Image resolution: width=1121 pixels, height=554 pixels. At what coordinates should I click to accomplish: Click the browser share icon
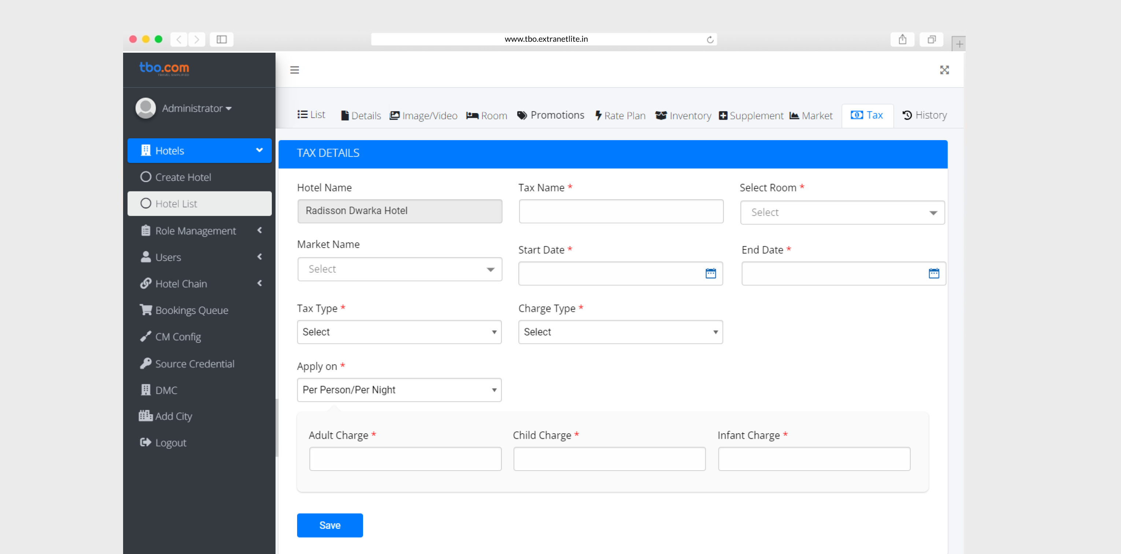coord(902,40)
